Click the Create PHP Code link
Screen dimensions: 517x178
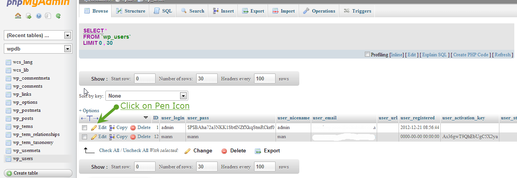[471, 55]
